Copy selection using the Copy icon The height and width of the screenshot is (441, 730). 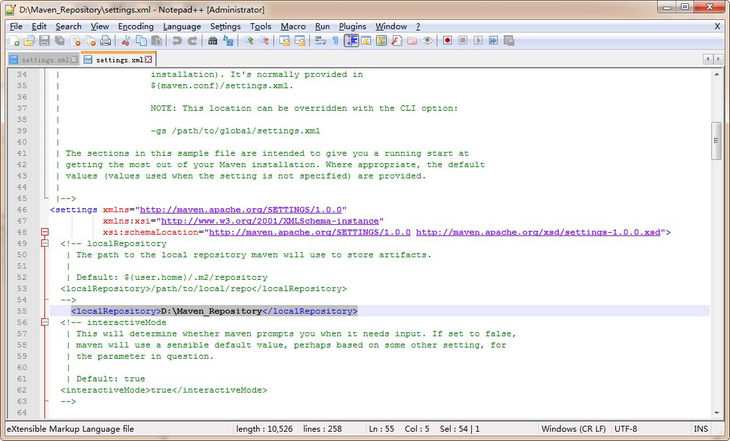coord(141,41)
